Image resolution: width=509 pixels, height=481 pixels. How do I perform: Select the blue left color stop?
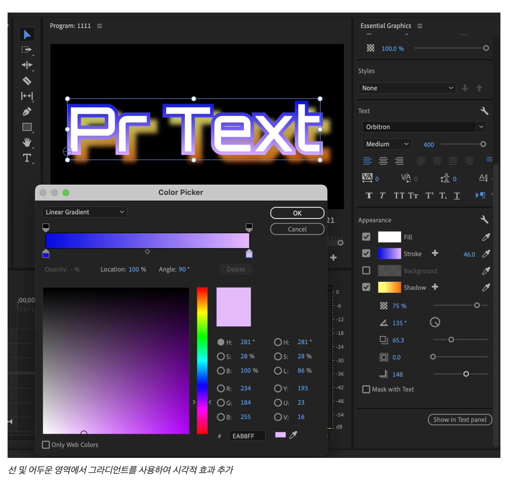(46, 253)
